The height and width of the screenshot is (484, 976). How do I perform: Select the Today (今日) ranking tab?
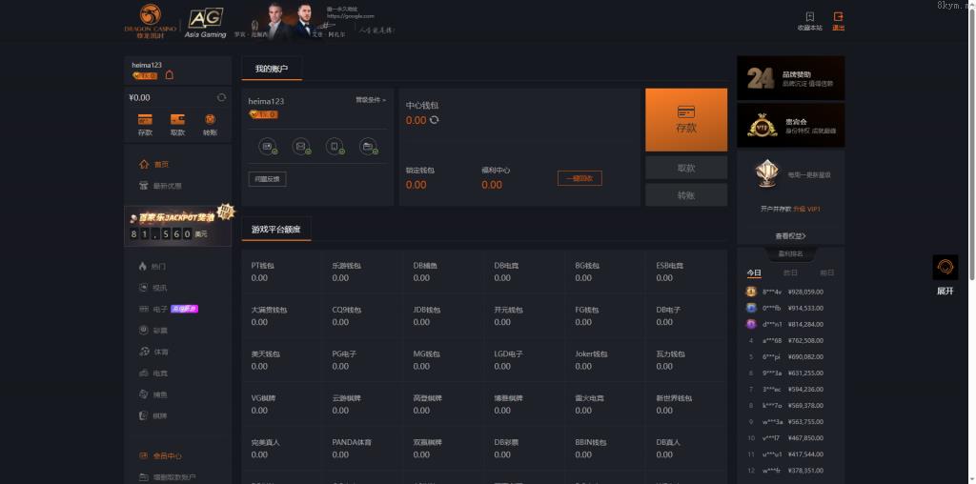pos(754,272)
